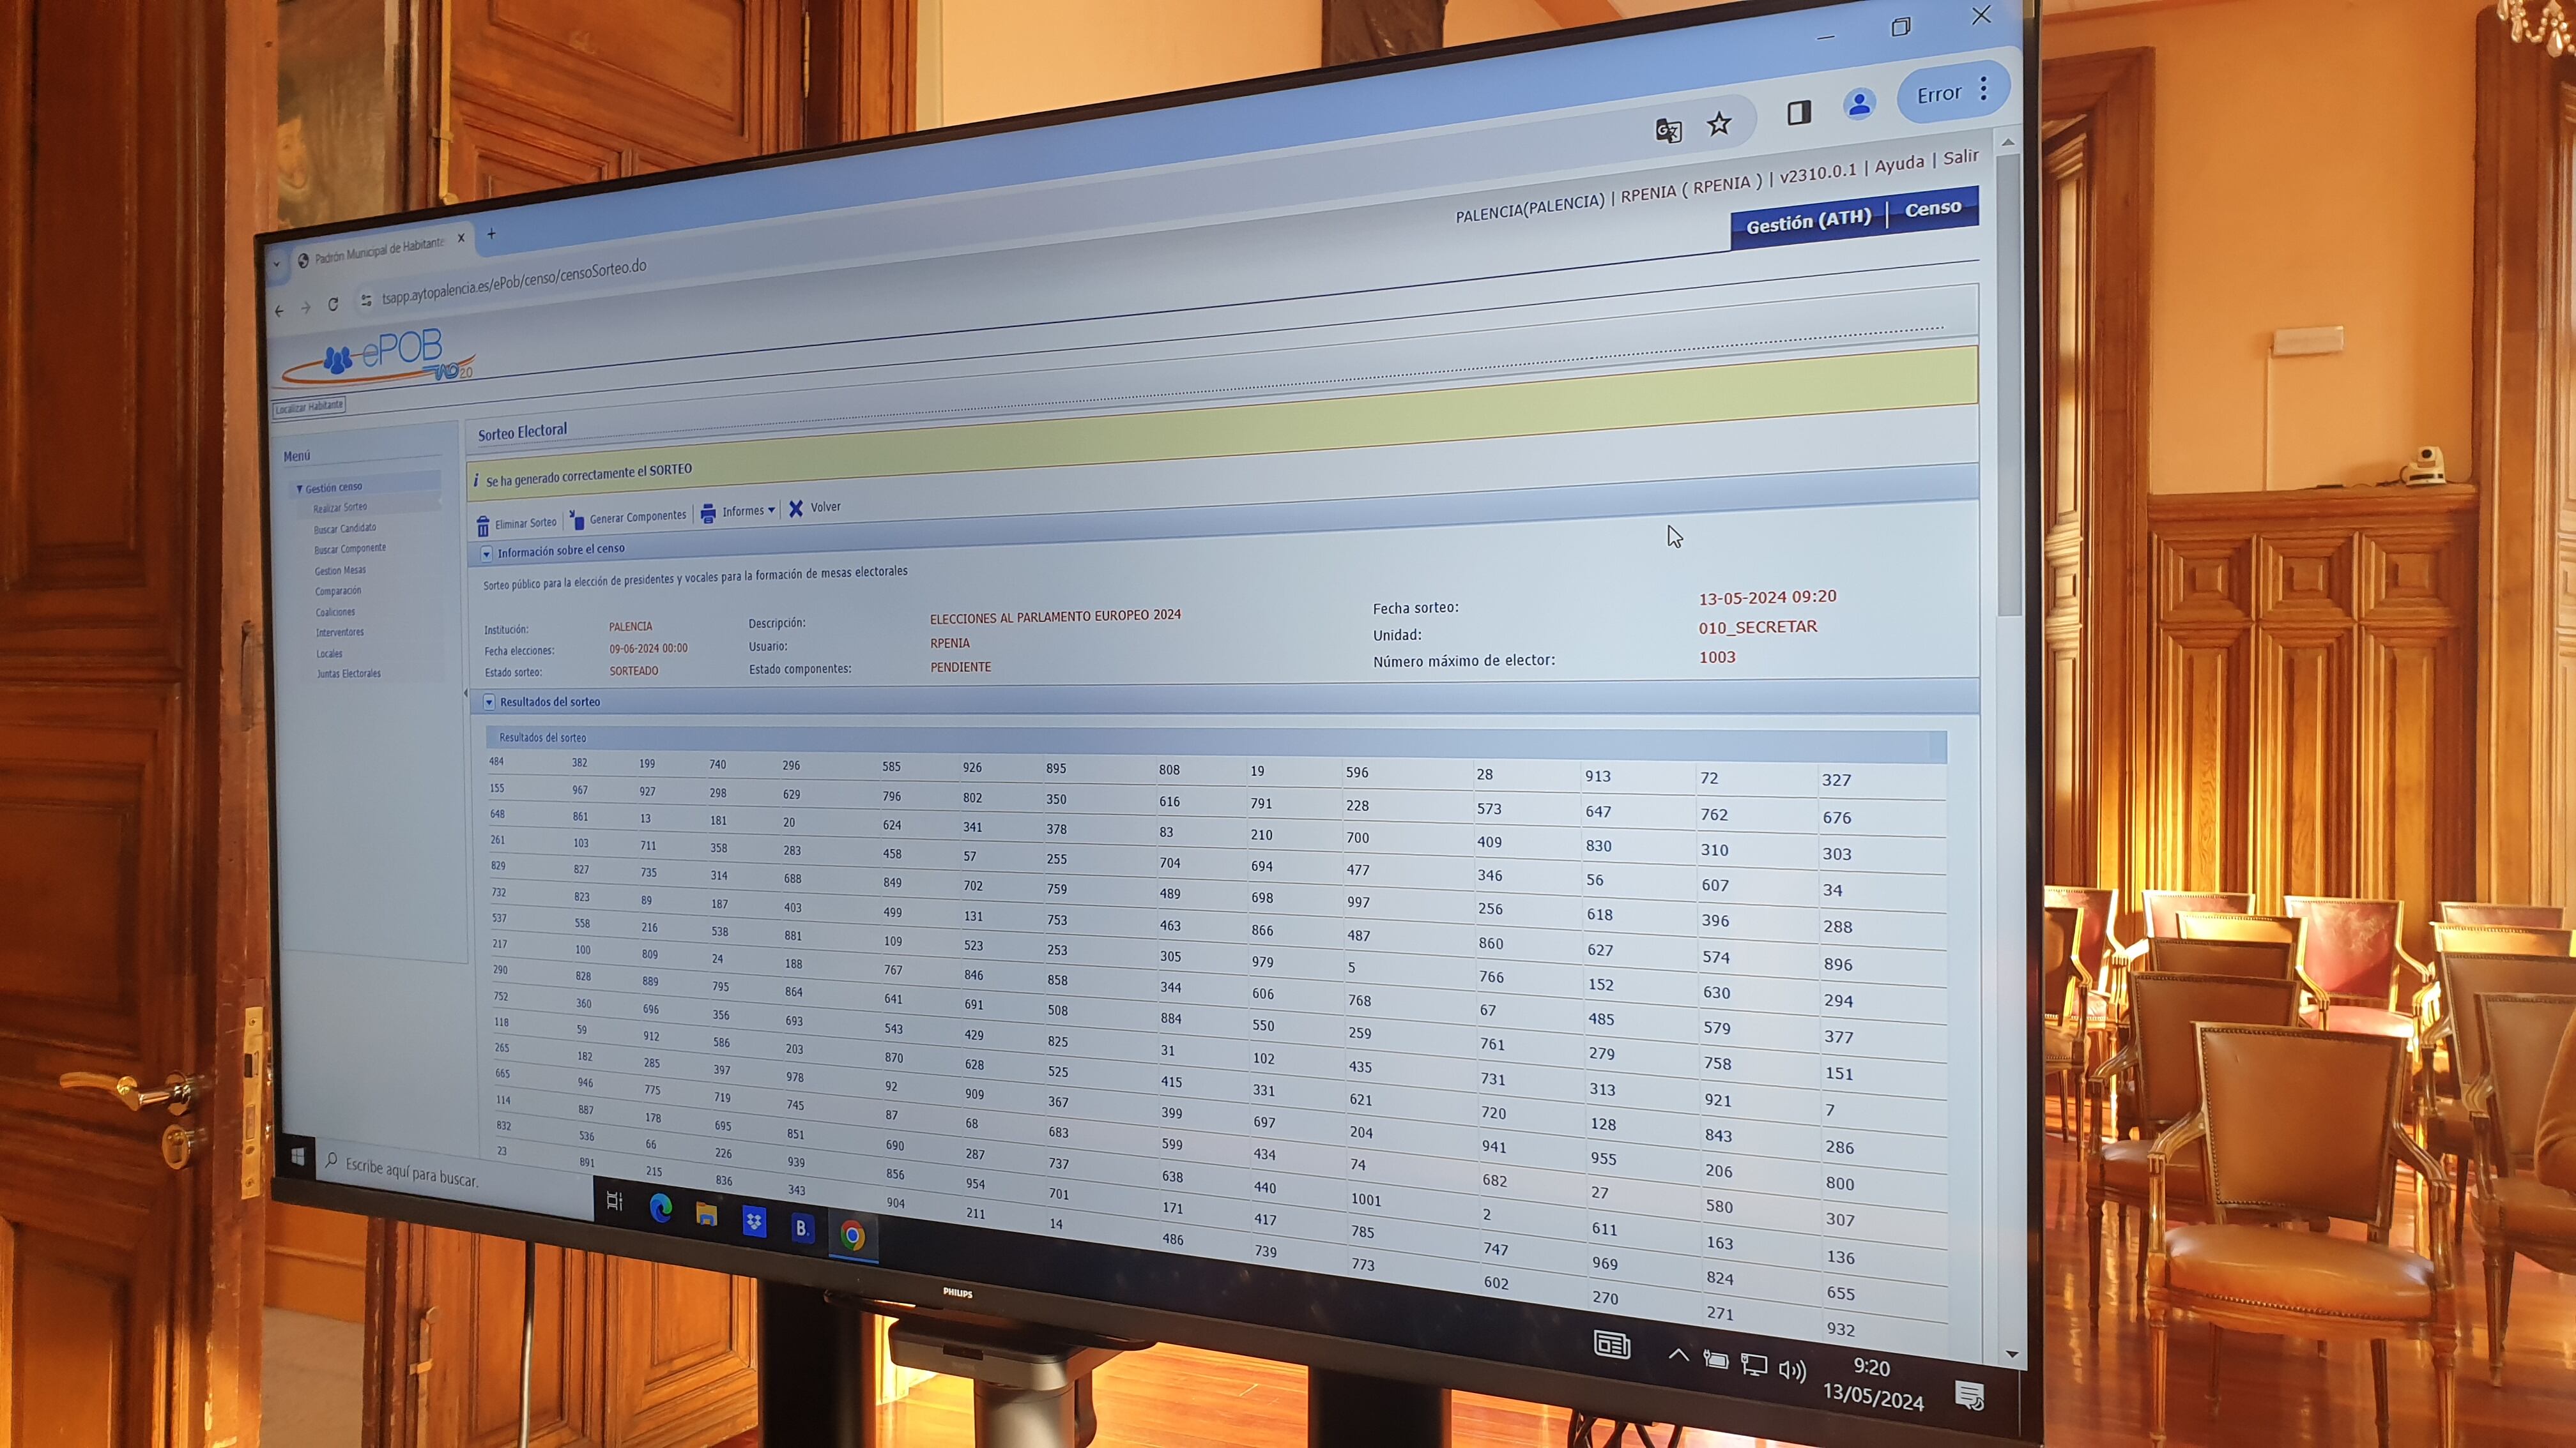Open Comparación menu item
2576x1448 pixels.
(338, 591)
